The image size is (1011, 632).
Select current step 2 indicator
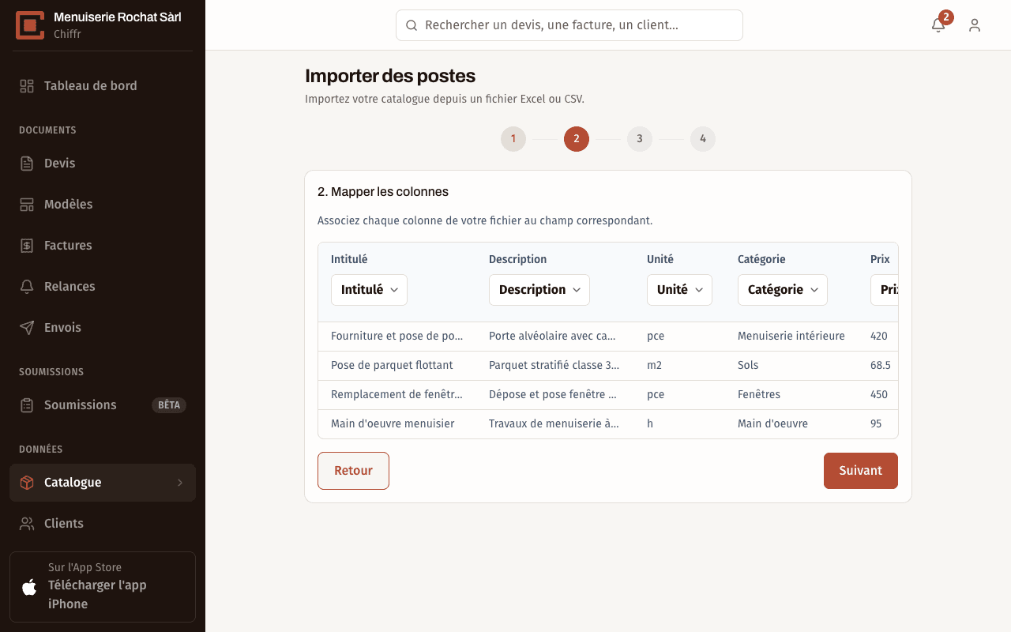(577, 139)
